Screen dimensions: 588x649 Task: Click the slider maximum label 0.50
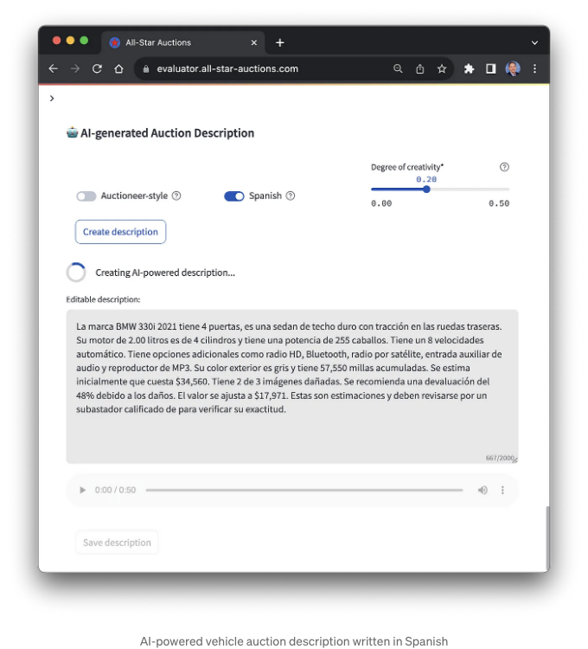499,203
